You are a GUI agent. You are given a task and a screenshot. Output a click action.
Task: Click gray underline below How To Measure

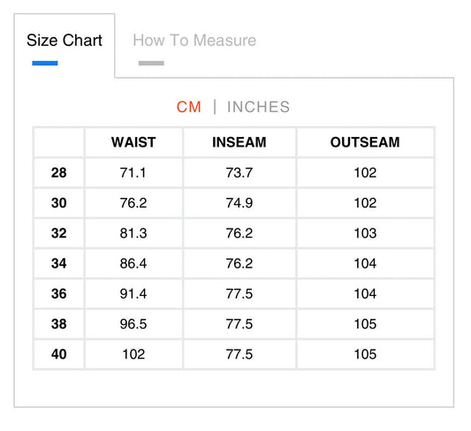pos(151,63)
